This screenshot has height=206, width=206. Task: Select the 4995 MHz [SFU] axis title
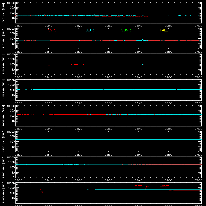pos(3,141)
